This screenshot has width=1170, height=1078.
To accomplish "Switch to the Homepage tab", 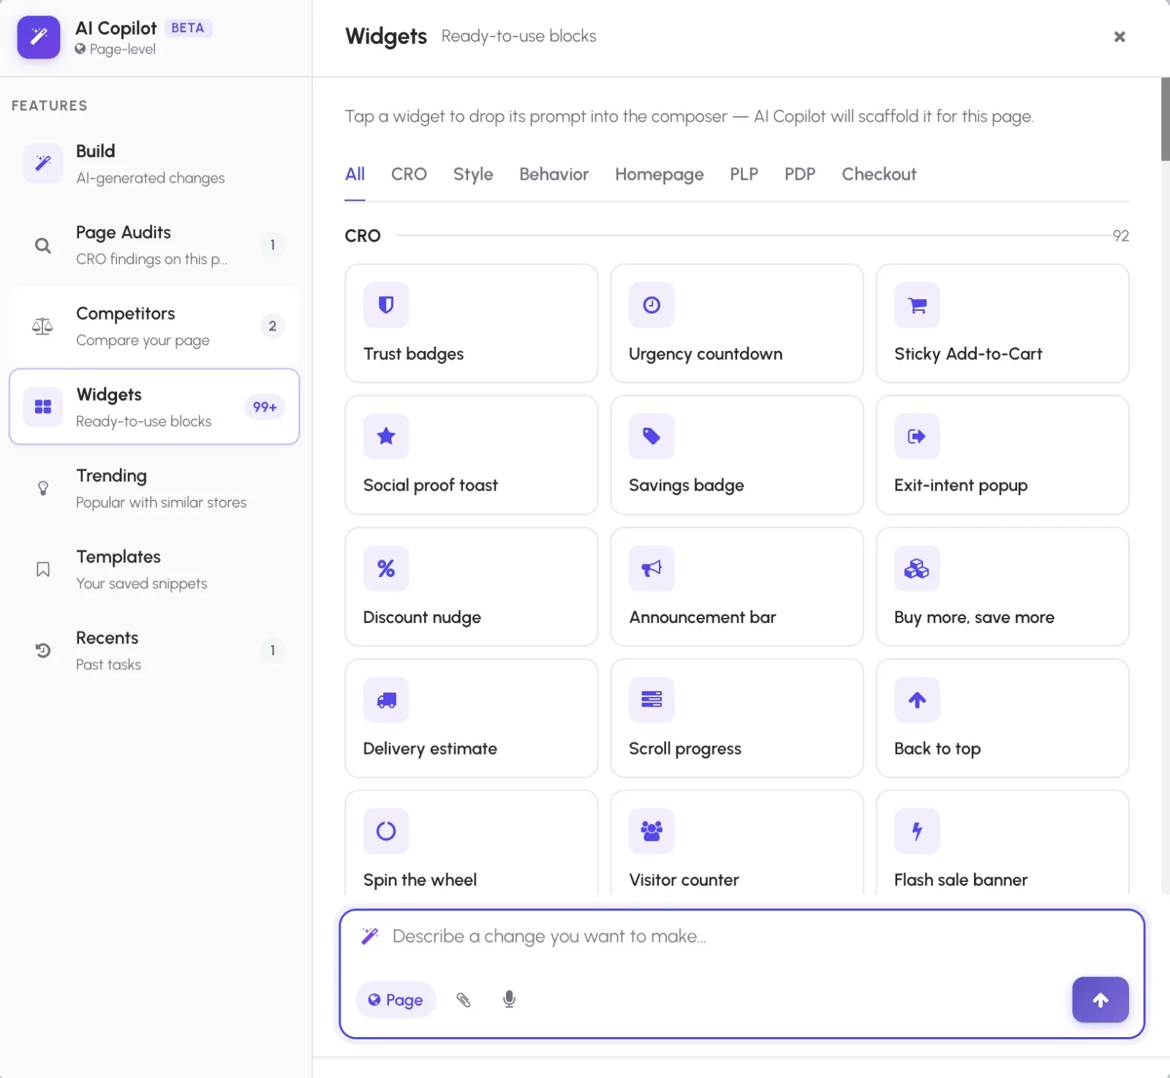I will tap(659, 174).
